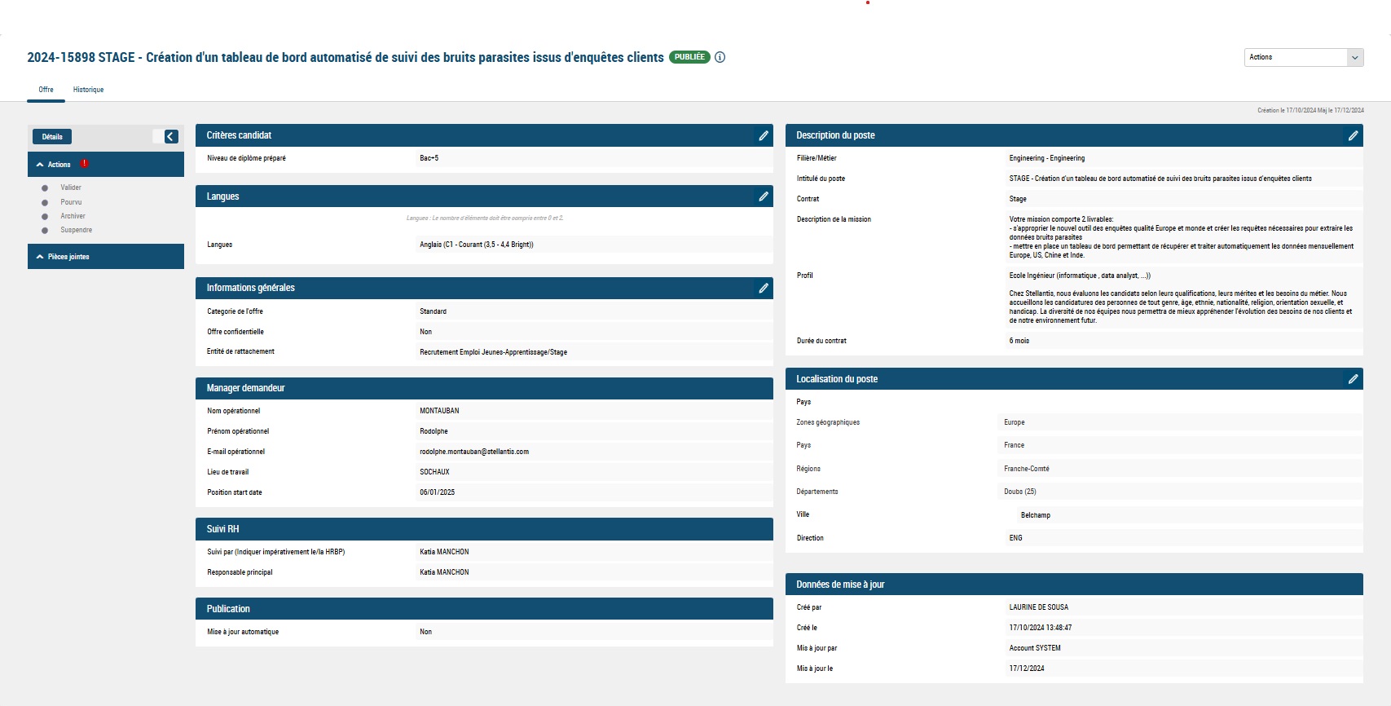Switch to the Historique tab
The image size is (1391, 706).
[x=88, y=90]
